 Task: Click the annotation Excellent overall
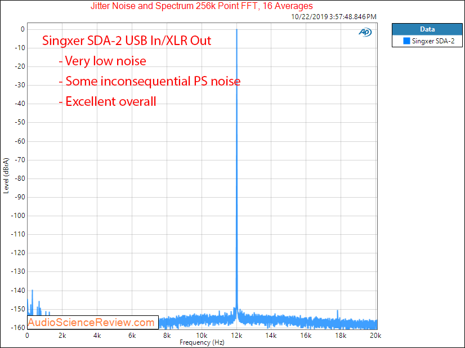click(108, 101)
